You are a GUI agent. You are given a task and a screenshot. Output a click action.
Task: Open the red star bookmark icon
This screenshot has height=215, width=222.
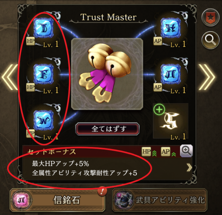(x=210, y=17)
